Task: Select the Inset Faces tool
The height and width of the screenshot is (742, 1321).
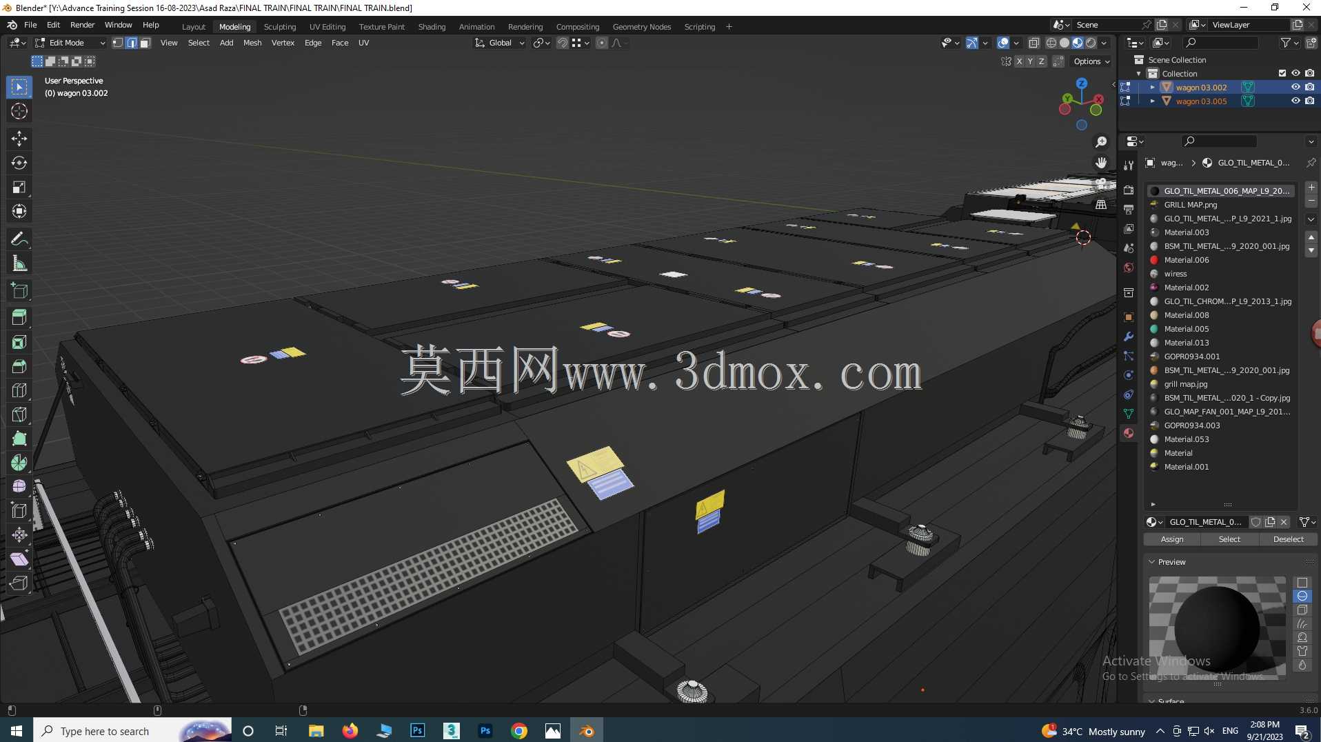Action: click(x=19, y=342)
